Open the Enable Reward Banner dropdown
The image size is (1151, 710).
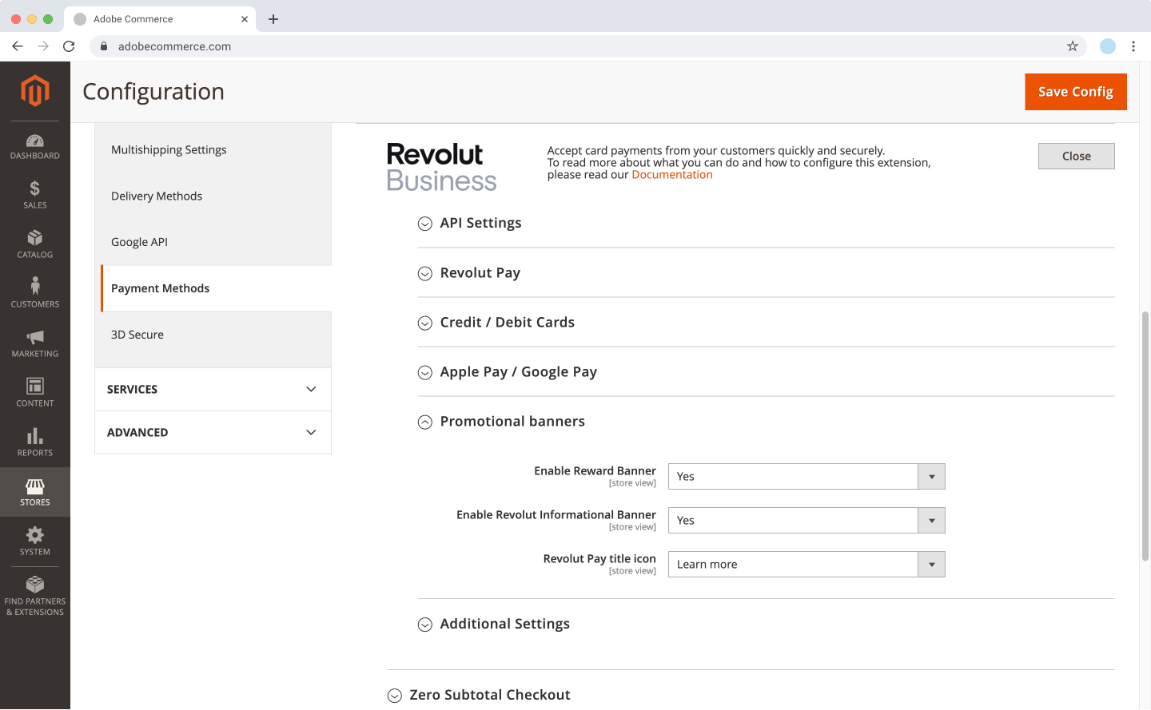(806, 477)
